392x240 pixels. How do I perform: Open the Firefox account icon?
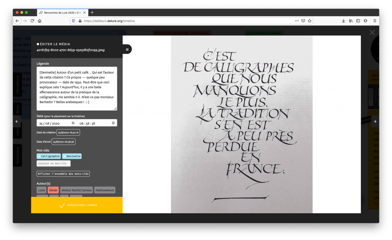tap(365, 21)
